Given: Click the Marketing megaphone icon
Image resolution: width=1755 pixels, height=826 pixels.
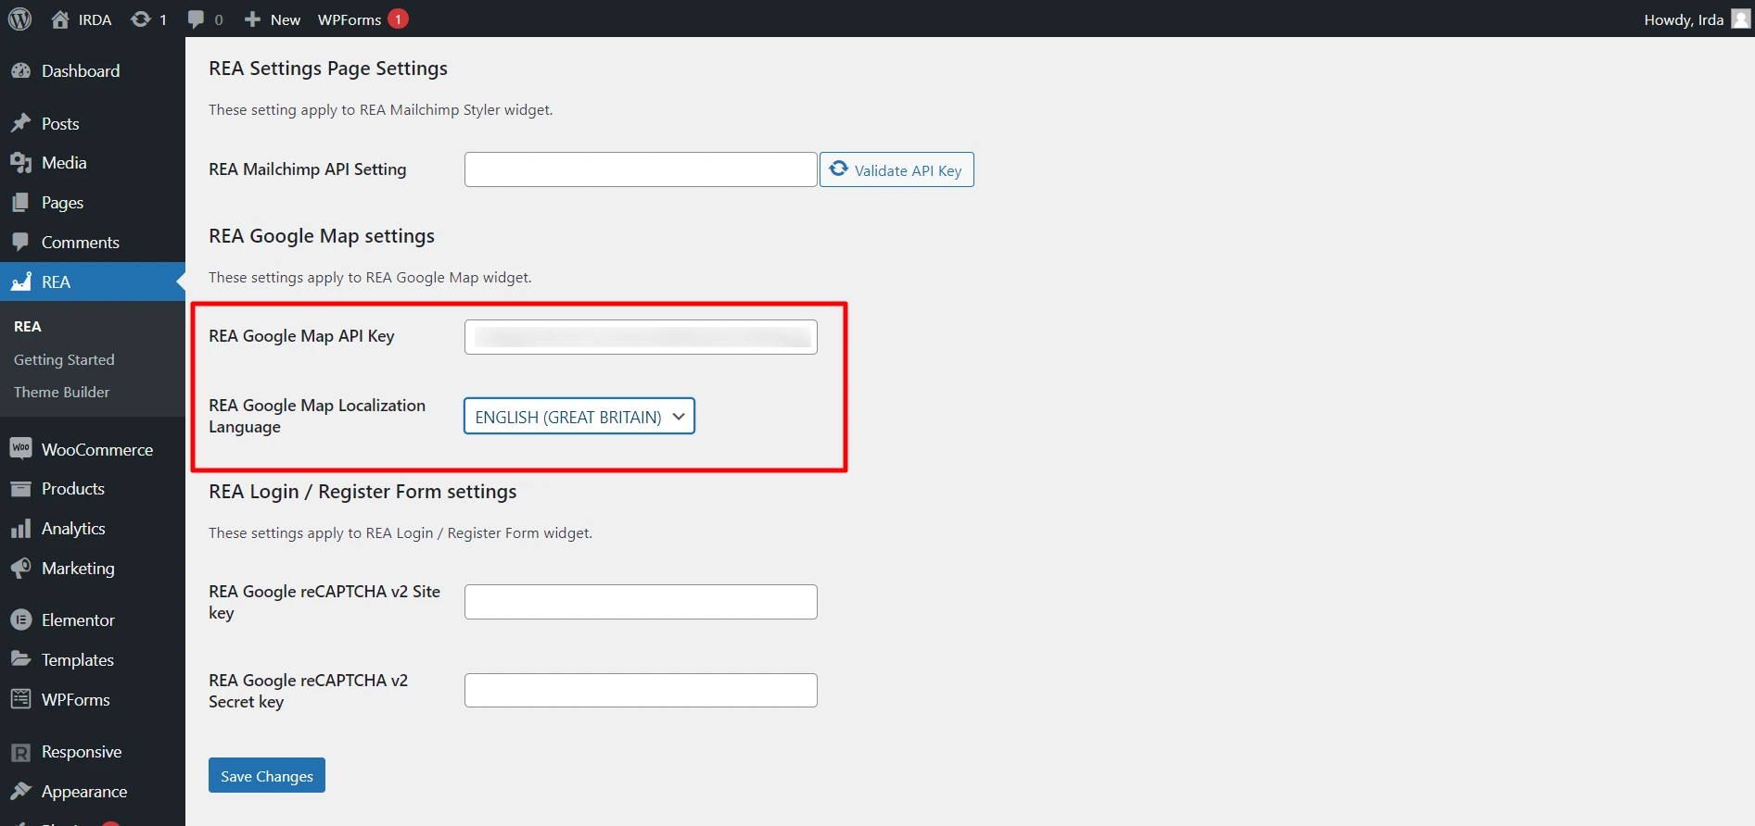Looking at the screenshot, I should tap(21, 569).
